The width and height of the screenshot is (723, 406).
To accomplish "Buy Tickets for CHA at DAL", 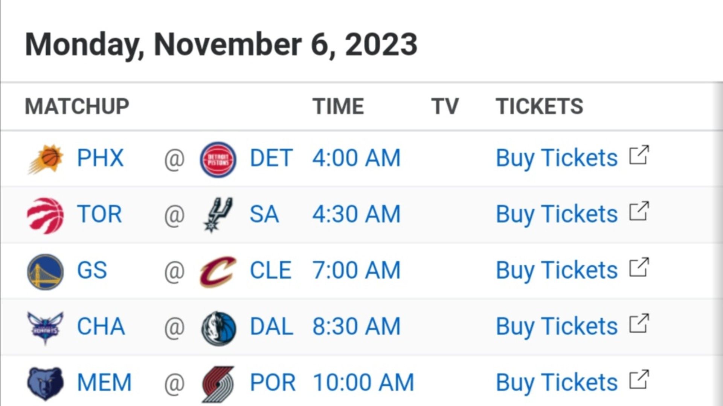I will (x=557, y=327).
